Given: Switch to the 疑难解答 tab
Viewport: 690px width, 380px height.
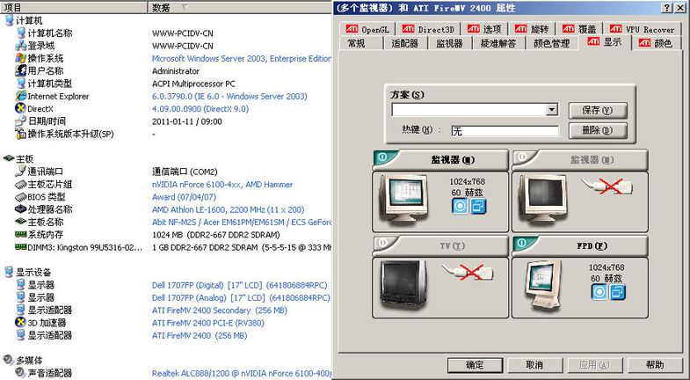Looking at the screenshot, I should (x=498, y=43).
